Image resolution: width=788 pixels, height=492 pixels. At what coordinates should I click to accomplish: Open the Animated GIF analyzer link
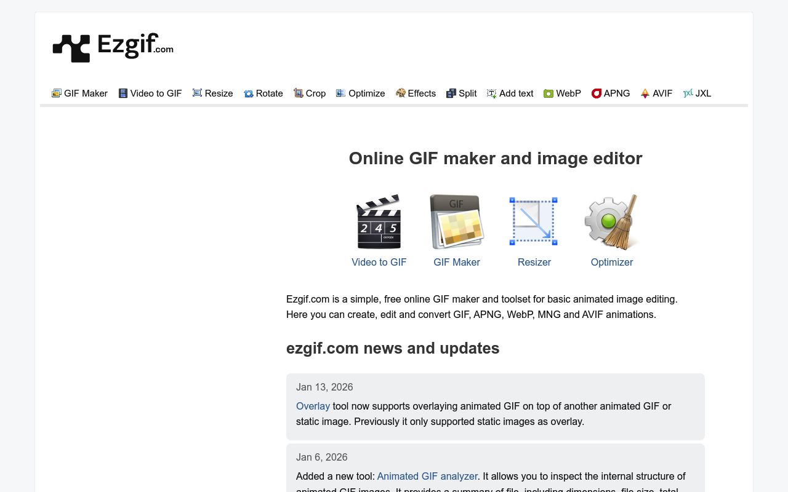point(428,476)
